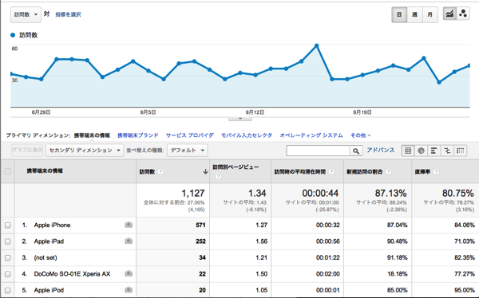This screenshot has height=298, width=479.
Task: Switch to motion chart bubbles icon
Action: tap(463, 14)
